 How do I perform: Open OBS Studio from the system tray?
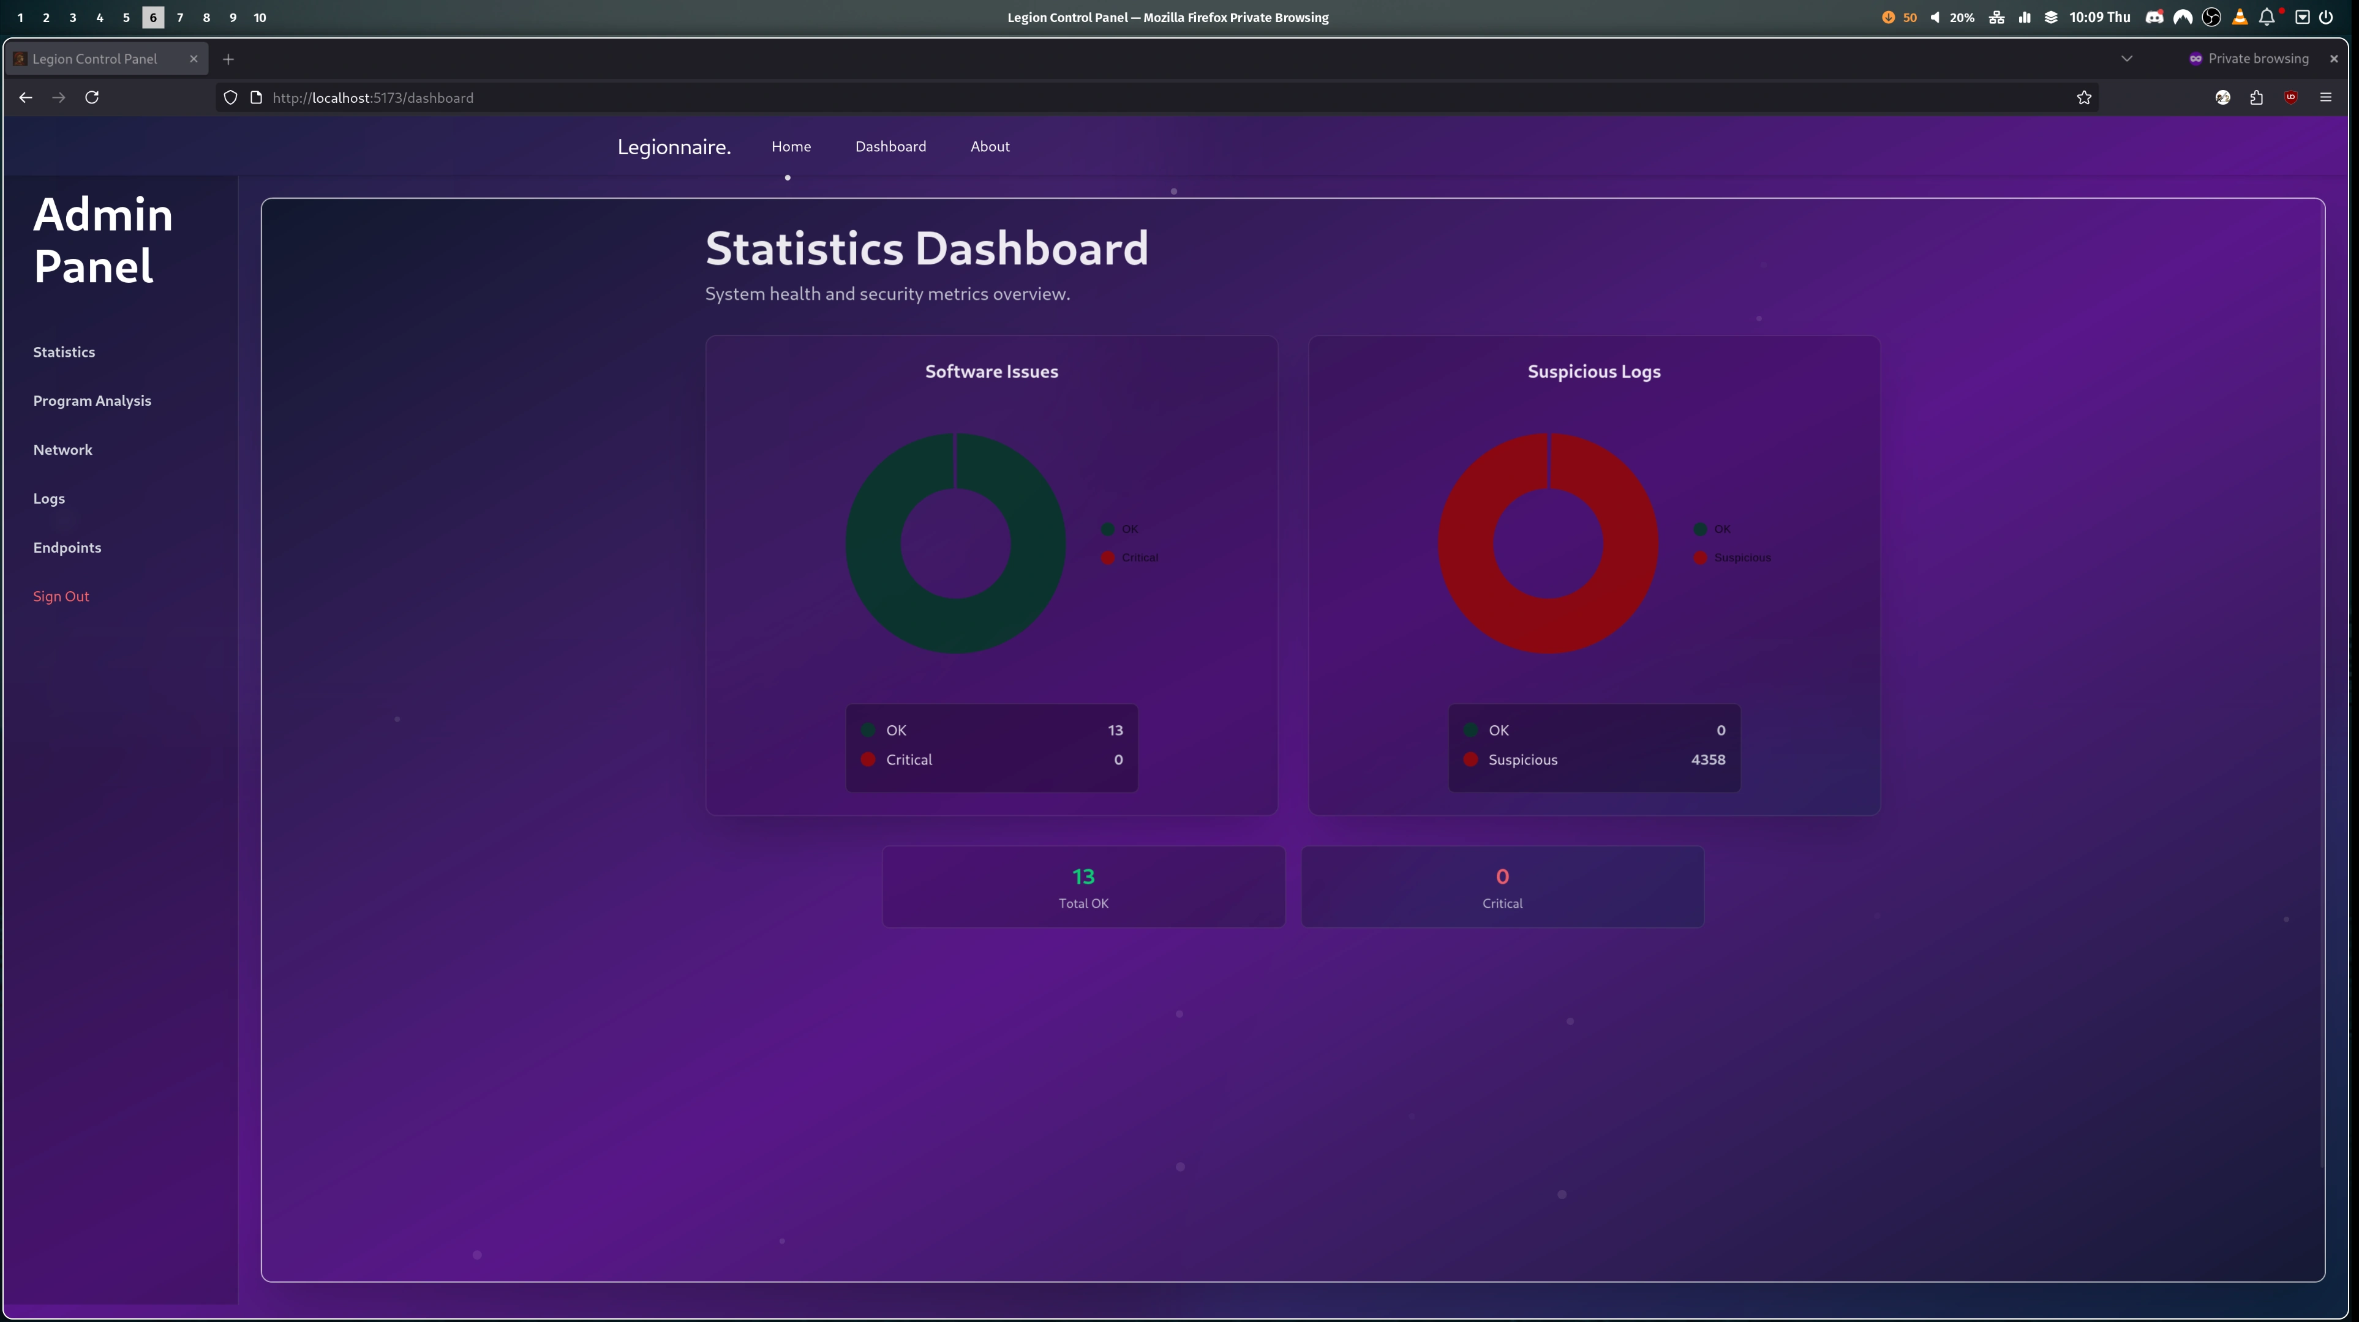[2211, 17]
